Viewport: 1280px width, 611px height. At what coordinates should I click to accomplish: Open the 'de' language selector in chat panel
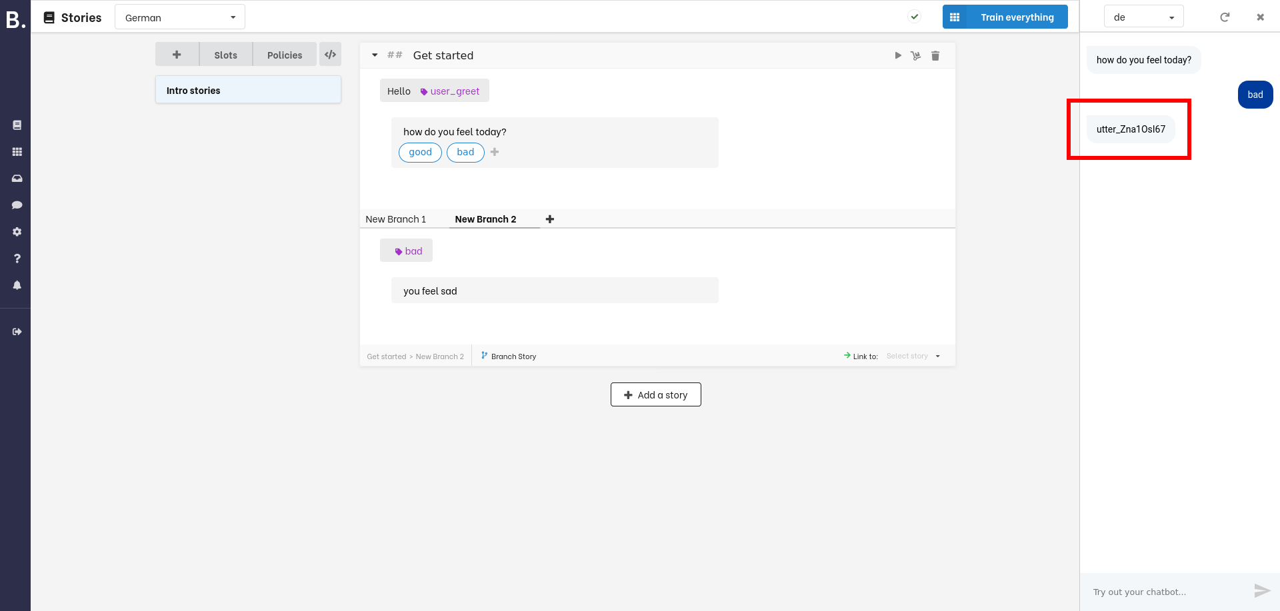tap(1143, 16)
